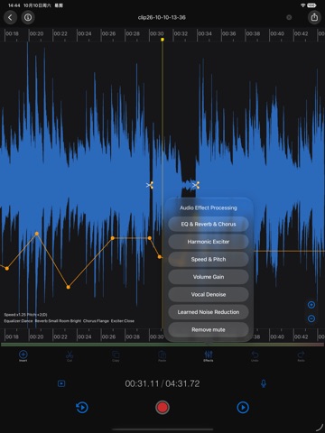The height and width of the screenshot is (433, 325).
Task: Tap the rewind replay button
Action: [x=82, y=408]
